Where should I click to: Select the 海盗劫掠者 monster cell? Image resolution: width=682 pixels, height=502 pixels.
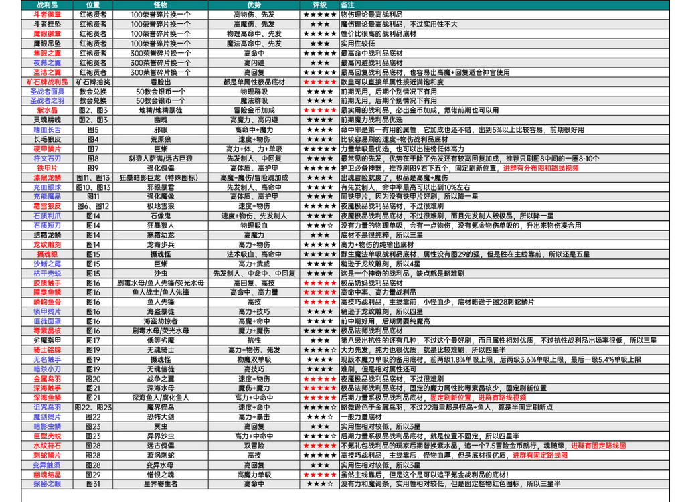(161, 321)
